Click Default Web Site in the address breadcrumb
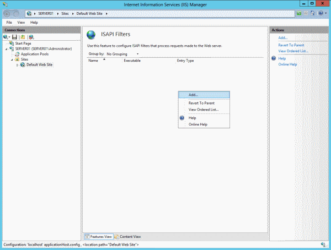This screenshot has width=331, height=250. tap(89, 14)
